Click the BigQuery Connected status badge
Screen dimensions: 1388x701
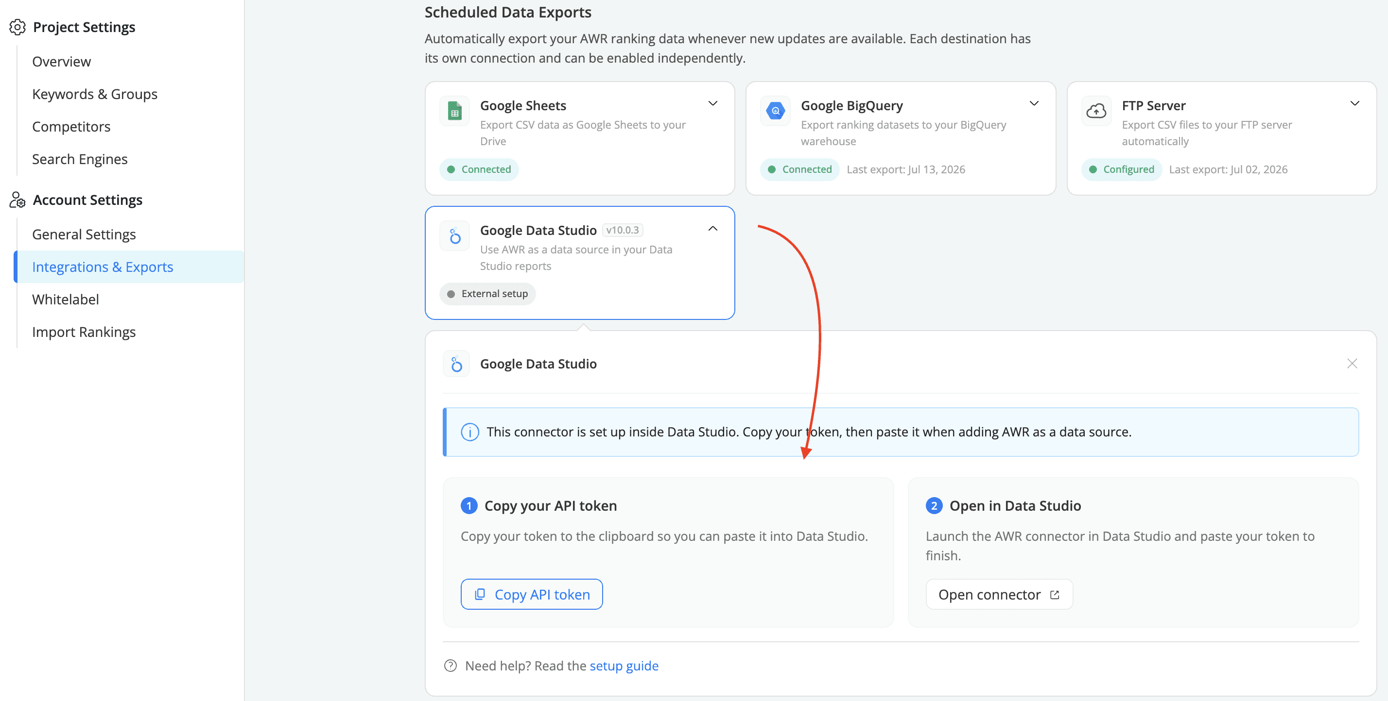click(x=799, y=169)
